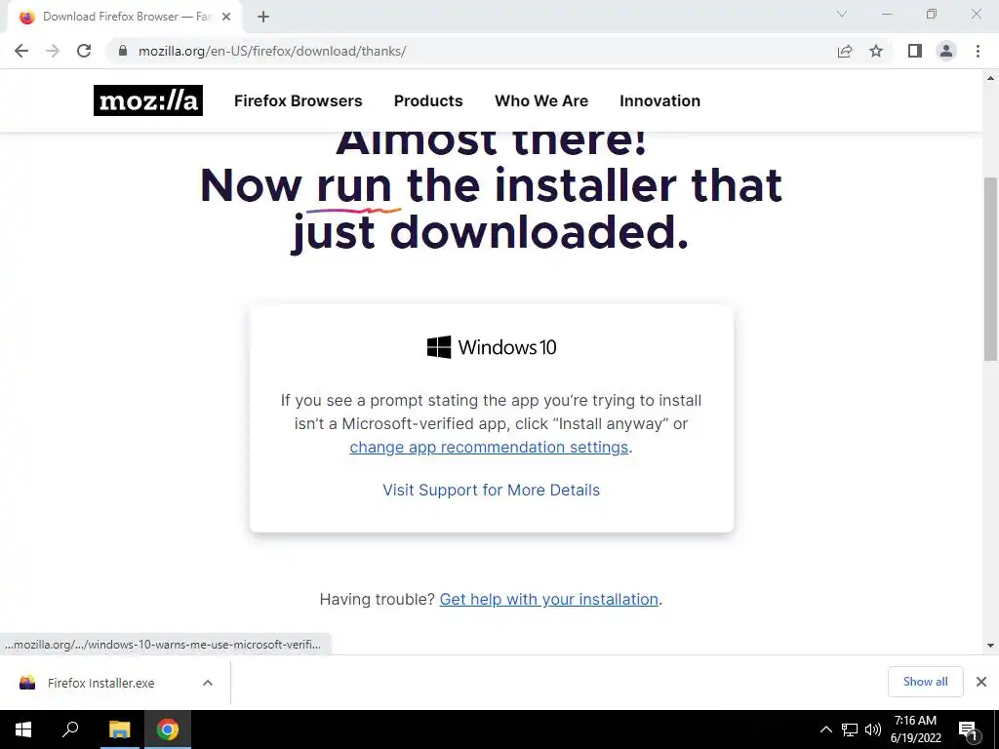The image size is (999, 749).
Task: Click the browser back arrow
Action: tap(21, 51)
